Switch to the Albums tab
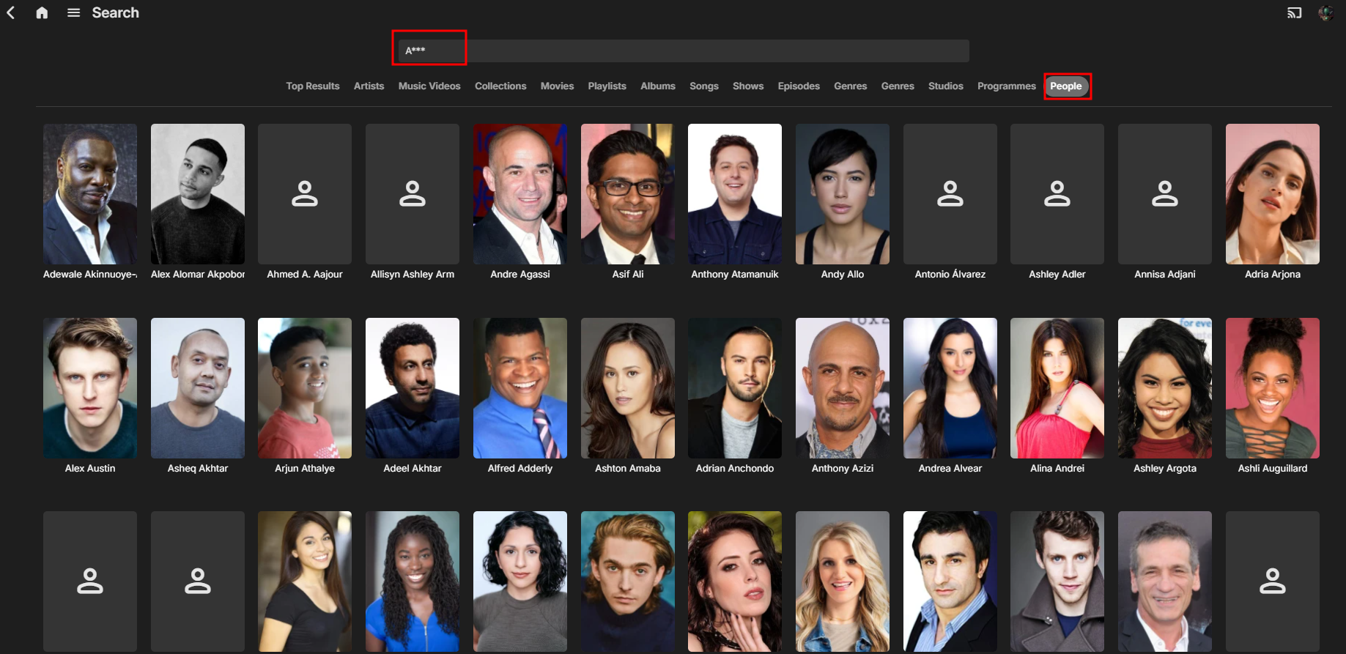This screenshot has width=1346, height=654. coord(658,86)
